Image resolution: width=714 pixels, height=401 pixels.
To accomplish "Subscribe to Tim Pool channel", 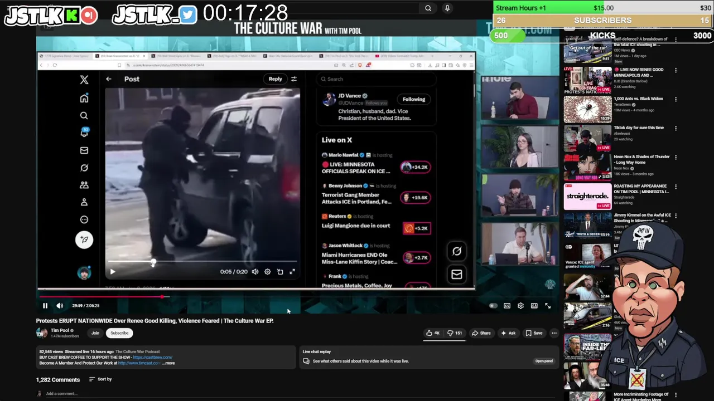I will click(119, 333).
